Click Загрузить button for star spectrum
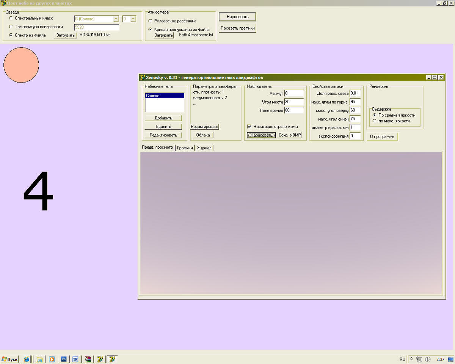The image size is (455, 364). [x=66, y=35]
